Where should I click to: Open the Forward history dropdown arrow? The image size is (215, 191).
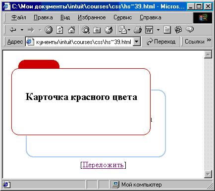[40, 30]
